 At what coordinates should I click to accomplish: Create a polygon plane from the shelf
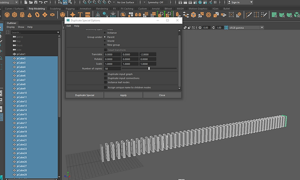point(45,14)
